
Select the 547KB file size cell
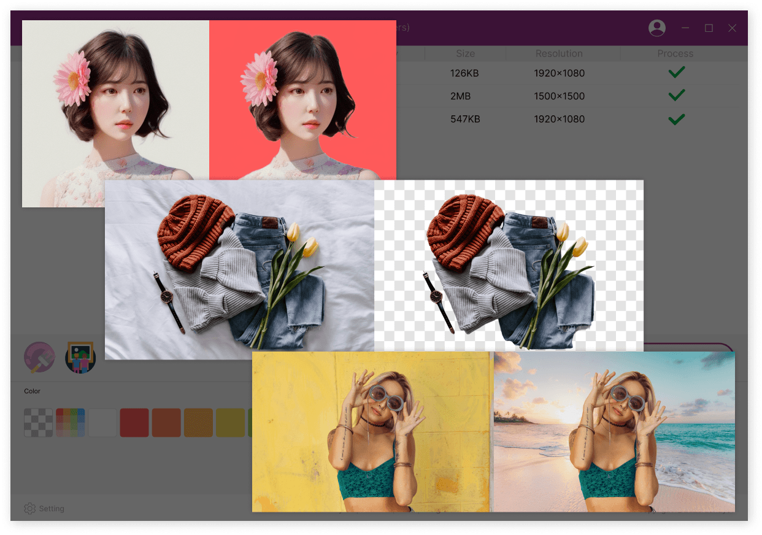[x=464, y=119]
